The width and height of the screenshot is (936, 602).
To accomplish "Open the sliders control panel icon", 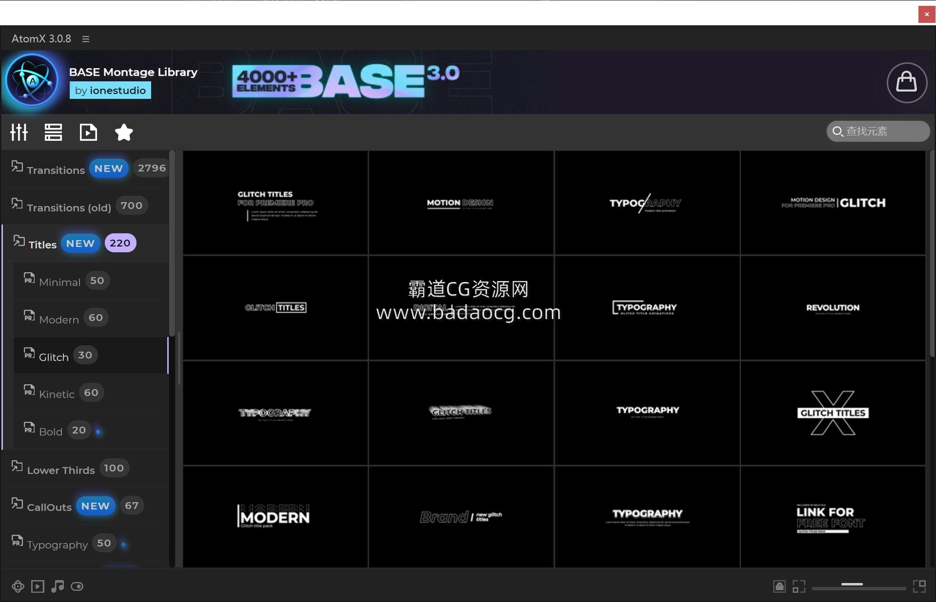I will [x=19, y=132].
